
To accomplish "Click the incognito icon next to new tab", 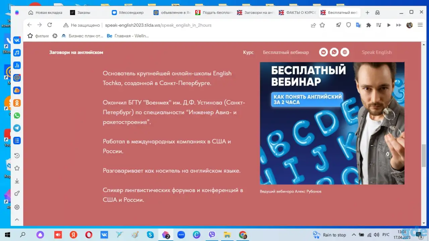I will 377,12.
